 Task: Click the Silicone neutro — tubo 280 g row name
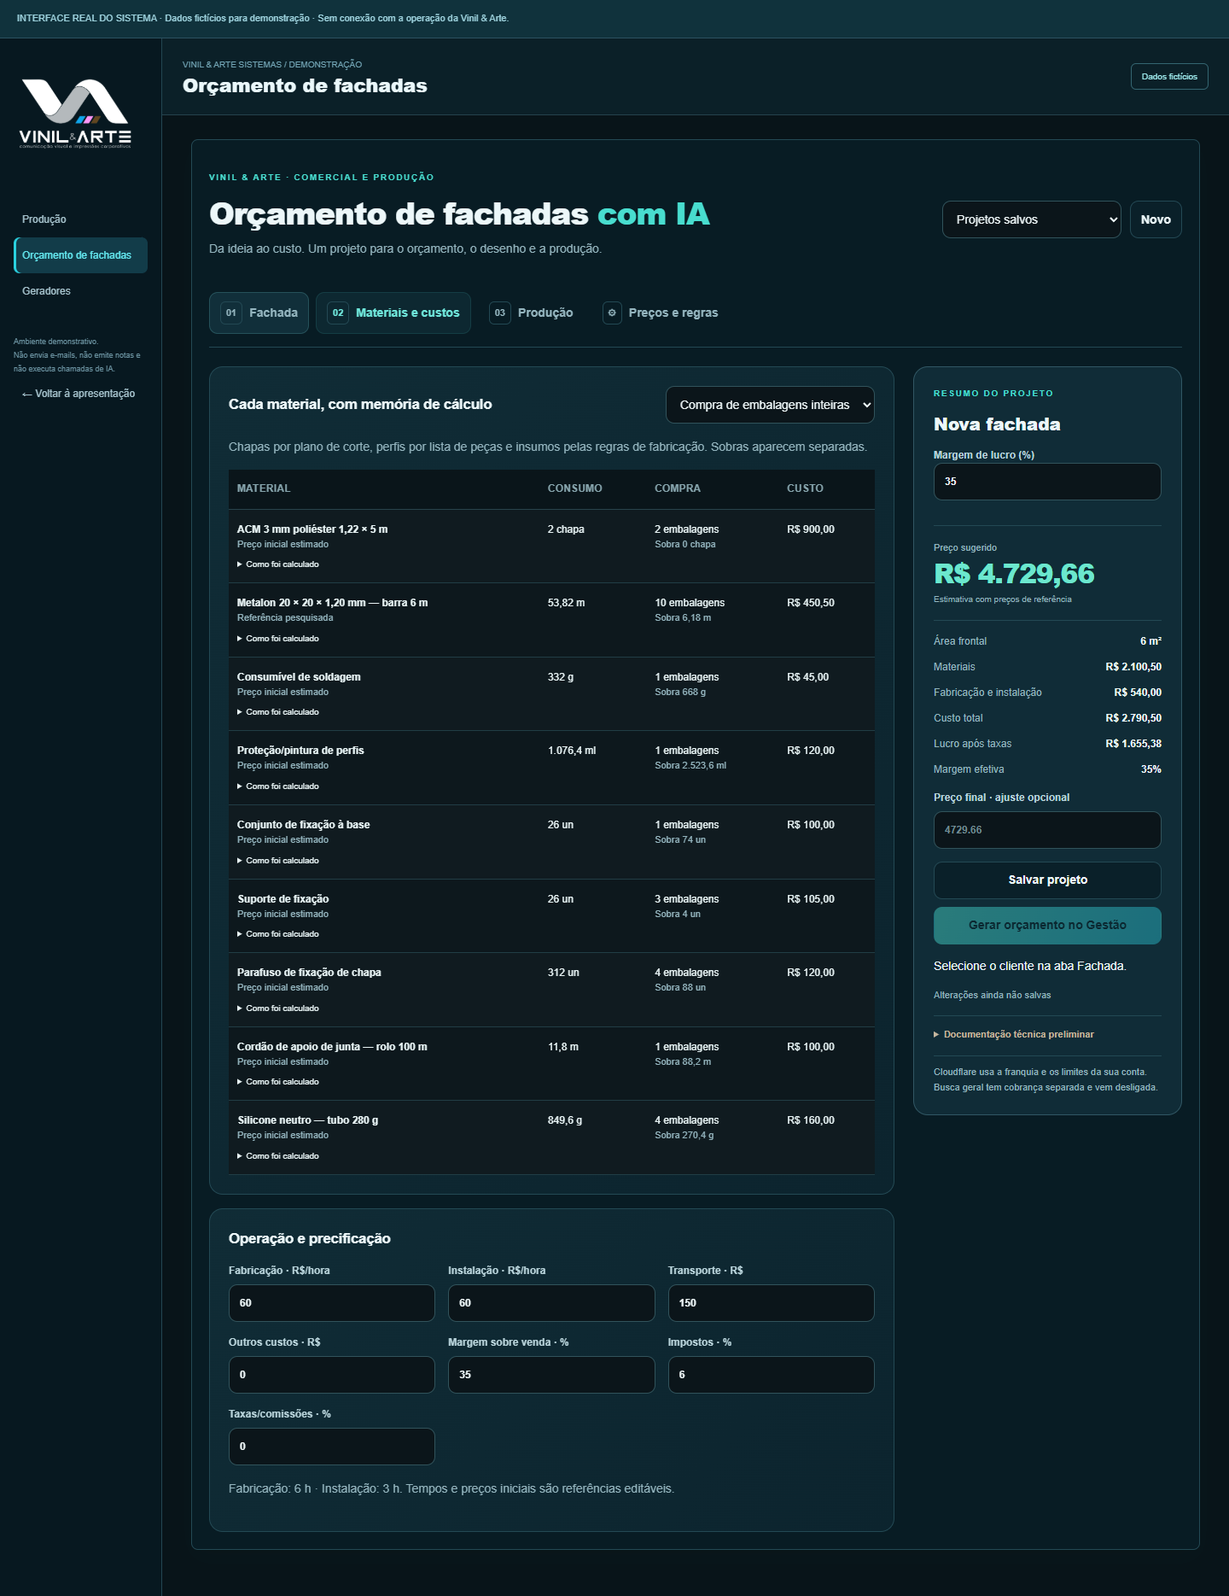pyautogui.click(x=308, y=1120)
